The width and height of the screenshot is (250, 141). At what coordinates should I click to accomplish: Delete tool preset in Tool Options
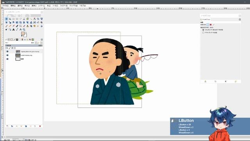[x=226, y=81]
